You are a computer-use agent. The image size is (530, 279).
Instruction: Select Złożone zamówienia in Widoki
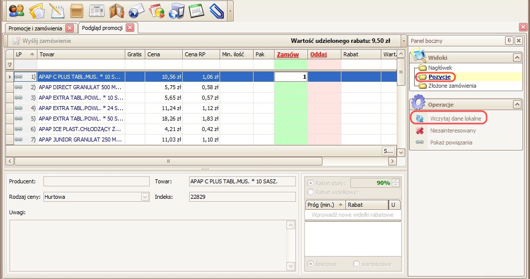(x=452, y=86)
